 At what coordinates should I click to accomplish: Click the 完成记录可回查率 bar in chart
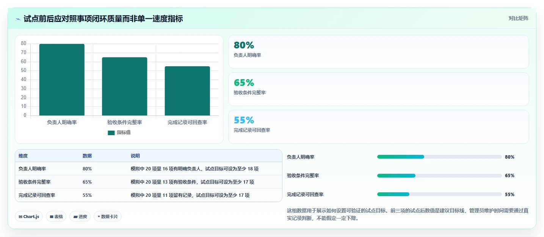tap(187, 91)
